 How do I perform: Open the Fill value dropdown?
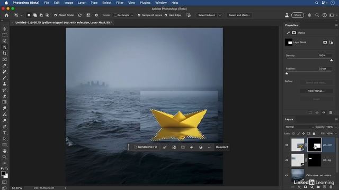point(336,134)
